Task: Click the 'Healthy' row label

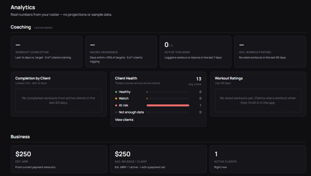Action: (125, 92)
